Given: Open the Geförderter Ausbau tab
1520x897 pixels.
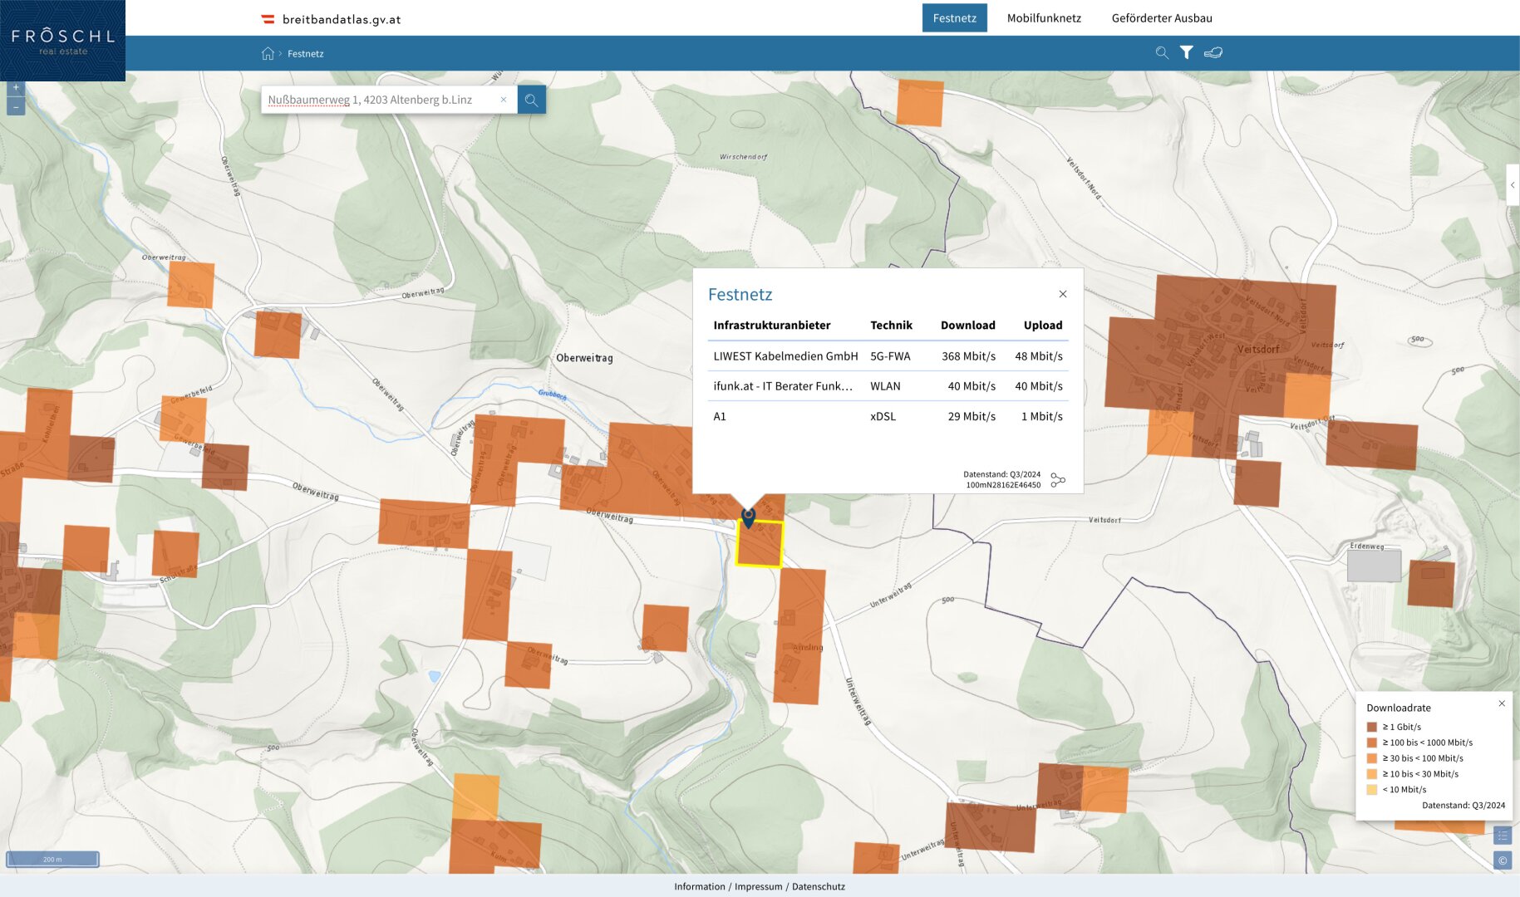Looking at the screenshot, I should click(1161, 18).
